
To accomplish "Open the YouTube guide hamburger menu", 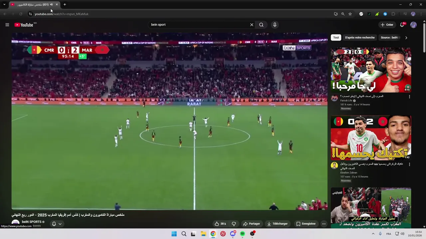I will tap(7, 25).
